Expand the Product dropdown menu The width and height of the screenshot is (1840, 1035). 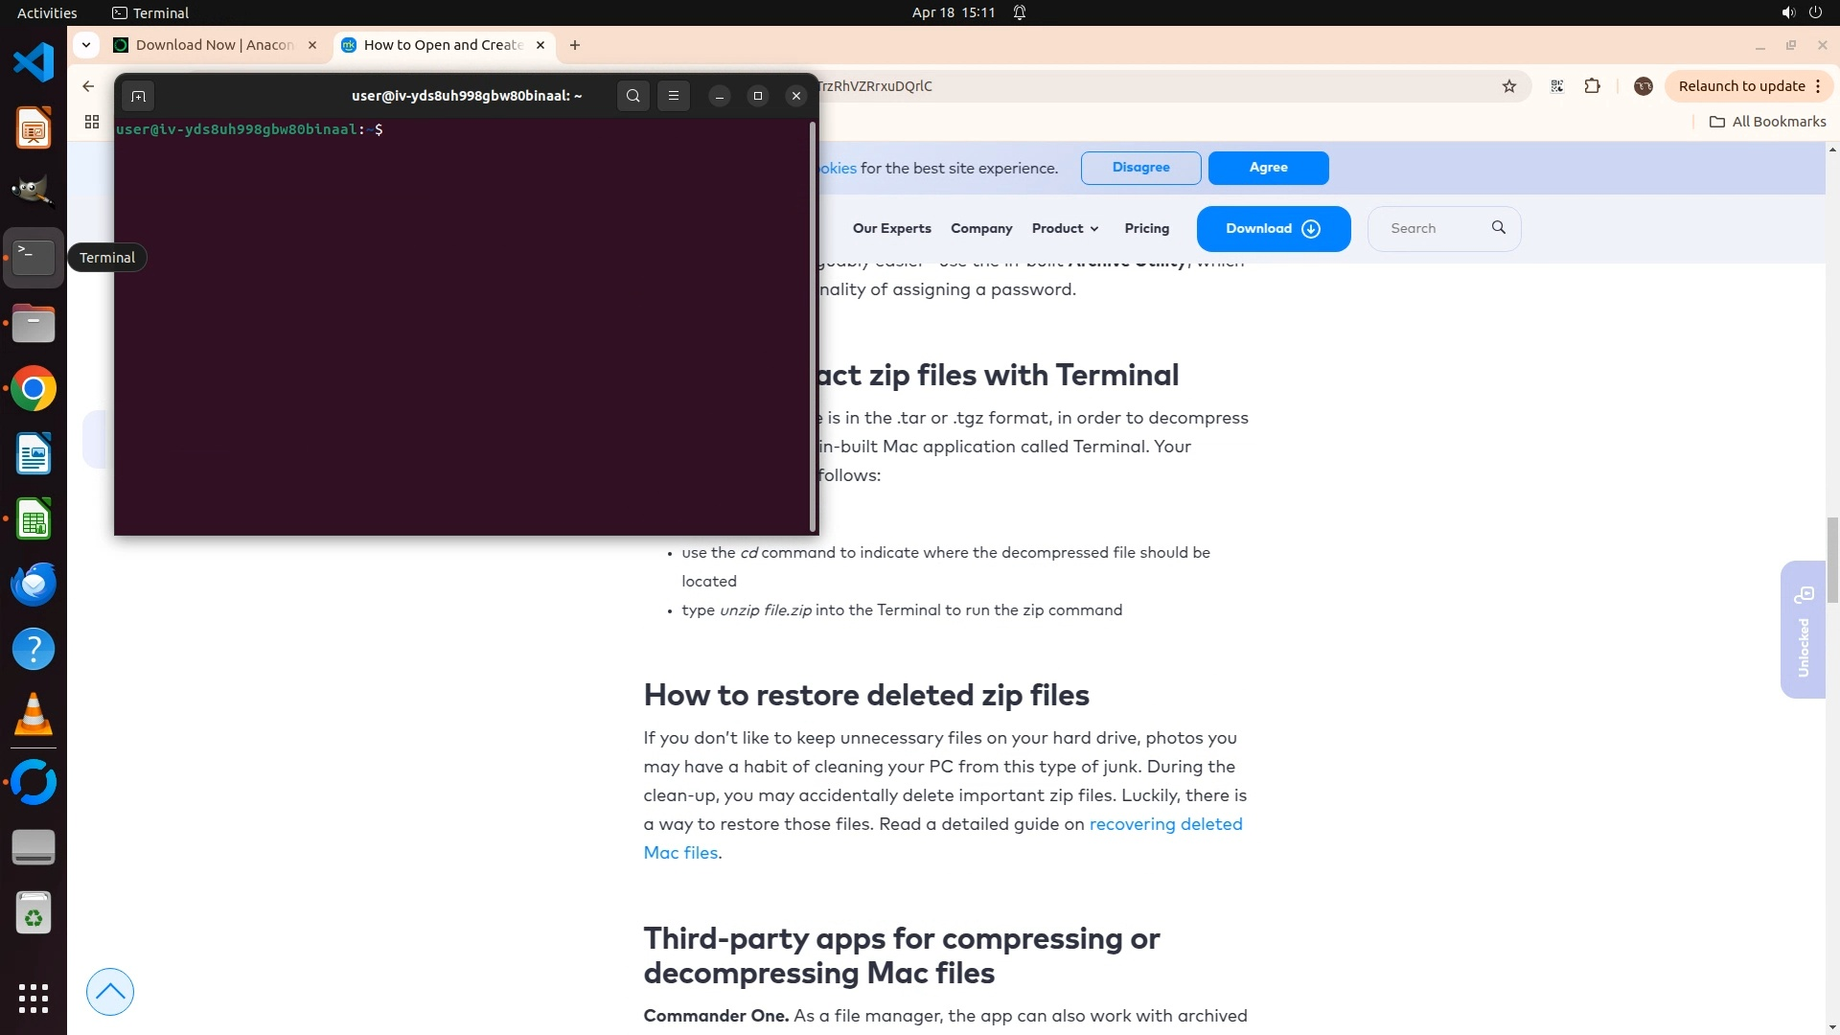(1065, 229)
